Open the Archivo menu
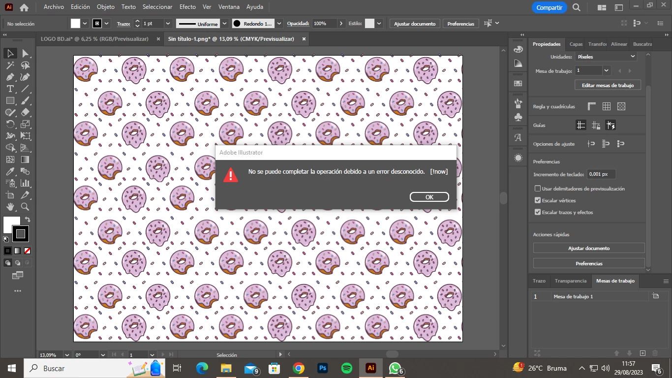The image size is (672, 378). click(54, 7)
